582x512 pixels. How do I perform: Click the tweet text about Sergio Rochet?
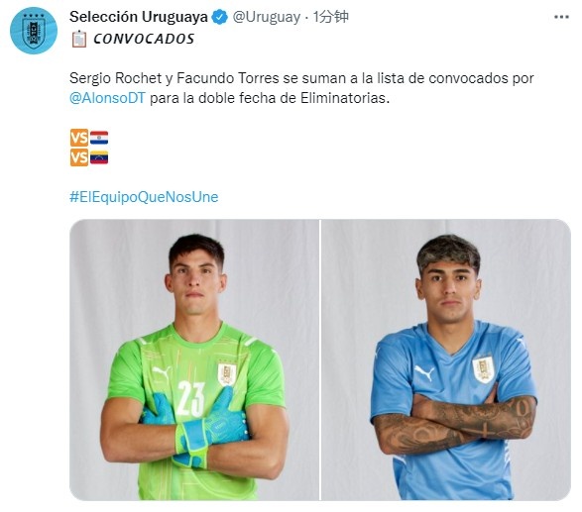click(301, 88)
